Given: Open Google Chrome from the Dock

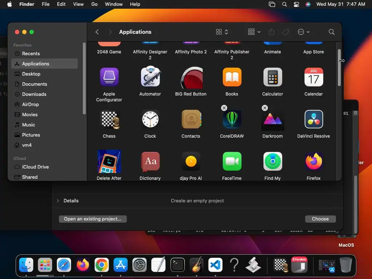Looking at the screenshot, I should tap(102, 265).
